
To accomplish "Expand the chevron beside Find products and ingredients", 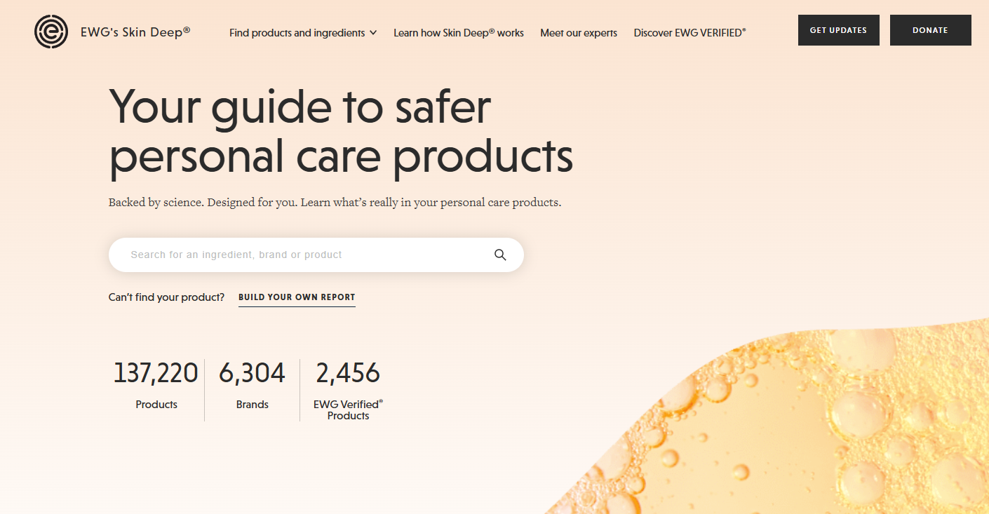I will pyautogui.click(x=373, y=33).
